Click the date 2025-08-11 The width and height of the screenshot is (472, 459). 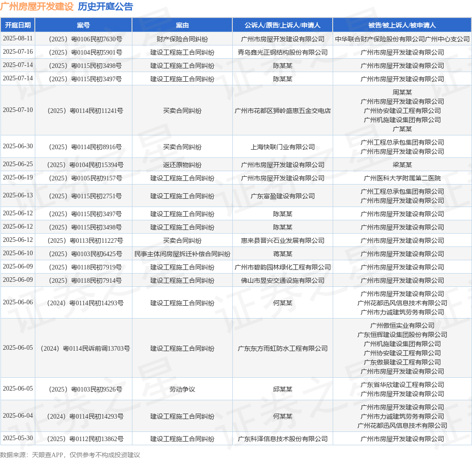tap(18, 38)
